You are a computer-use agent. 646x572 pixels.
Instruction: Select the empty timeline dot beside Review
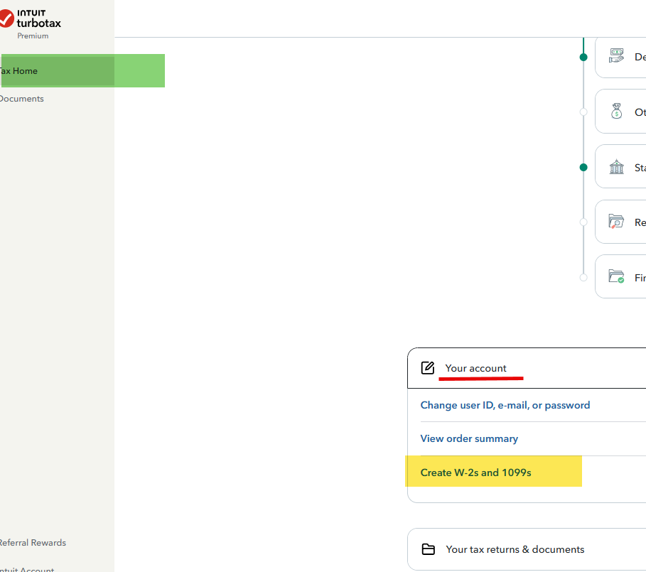point(583,222)
